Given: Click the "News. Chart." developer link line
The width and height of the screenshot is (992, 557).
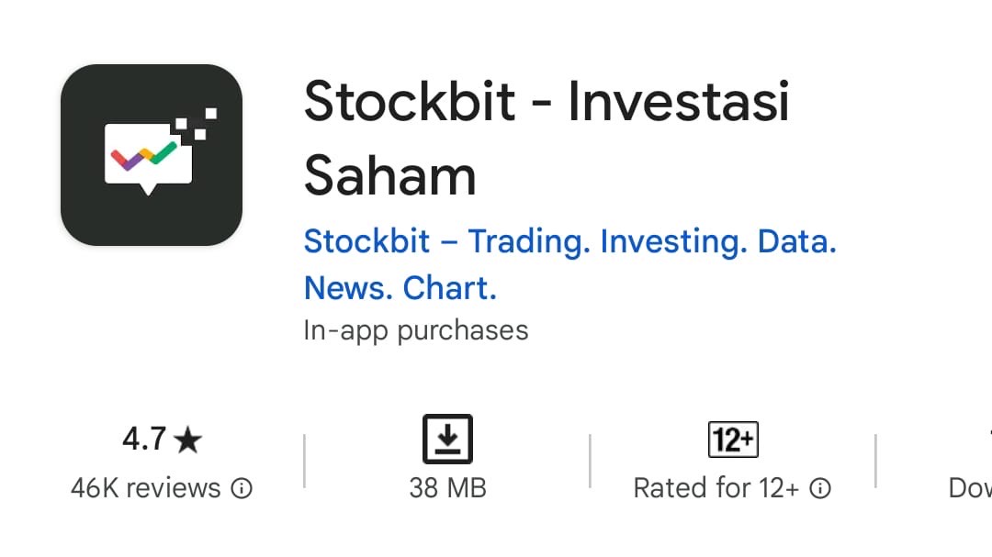Looking at the screenshot, I should click(x=400, y=288).
